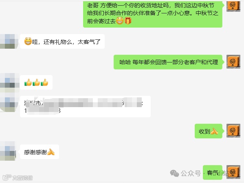Viewport: 244px width, 183px height.
Task: Open the orange avatar beside the 哈哈 message
Action: click(233, 62)
